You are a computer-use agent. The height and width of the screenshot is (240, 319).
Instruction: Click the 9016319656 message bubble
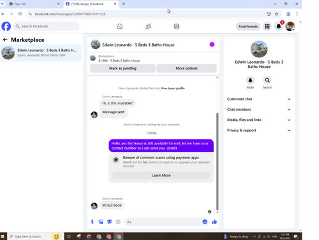pyautogui.click(x=112, y=206)
